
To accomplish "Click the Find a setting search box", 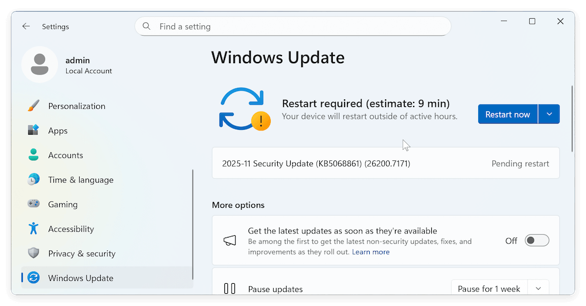I will (293, 26).
